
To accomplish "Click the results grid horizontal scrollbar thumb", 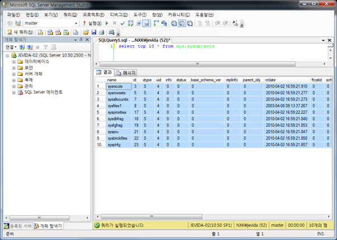I will (152, 217).
